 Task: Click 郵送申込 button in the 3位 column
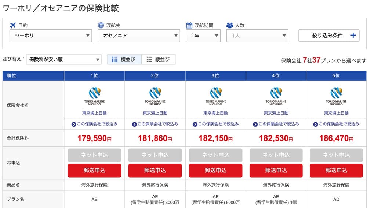[215, 170]
